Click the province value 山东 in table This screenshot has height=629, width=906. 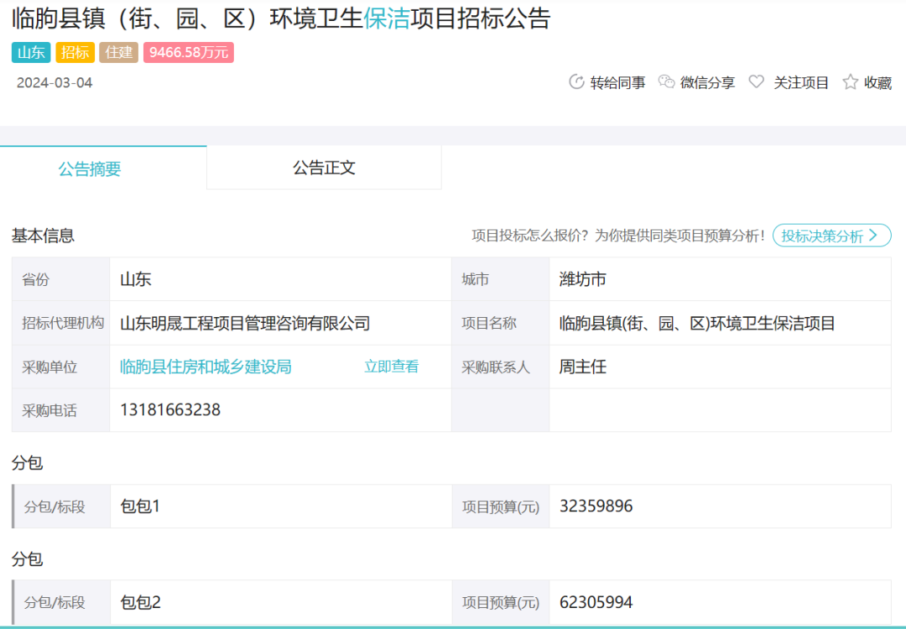tap(135, 279)
